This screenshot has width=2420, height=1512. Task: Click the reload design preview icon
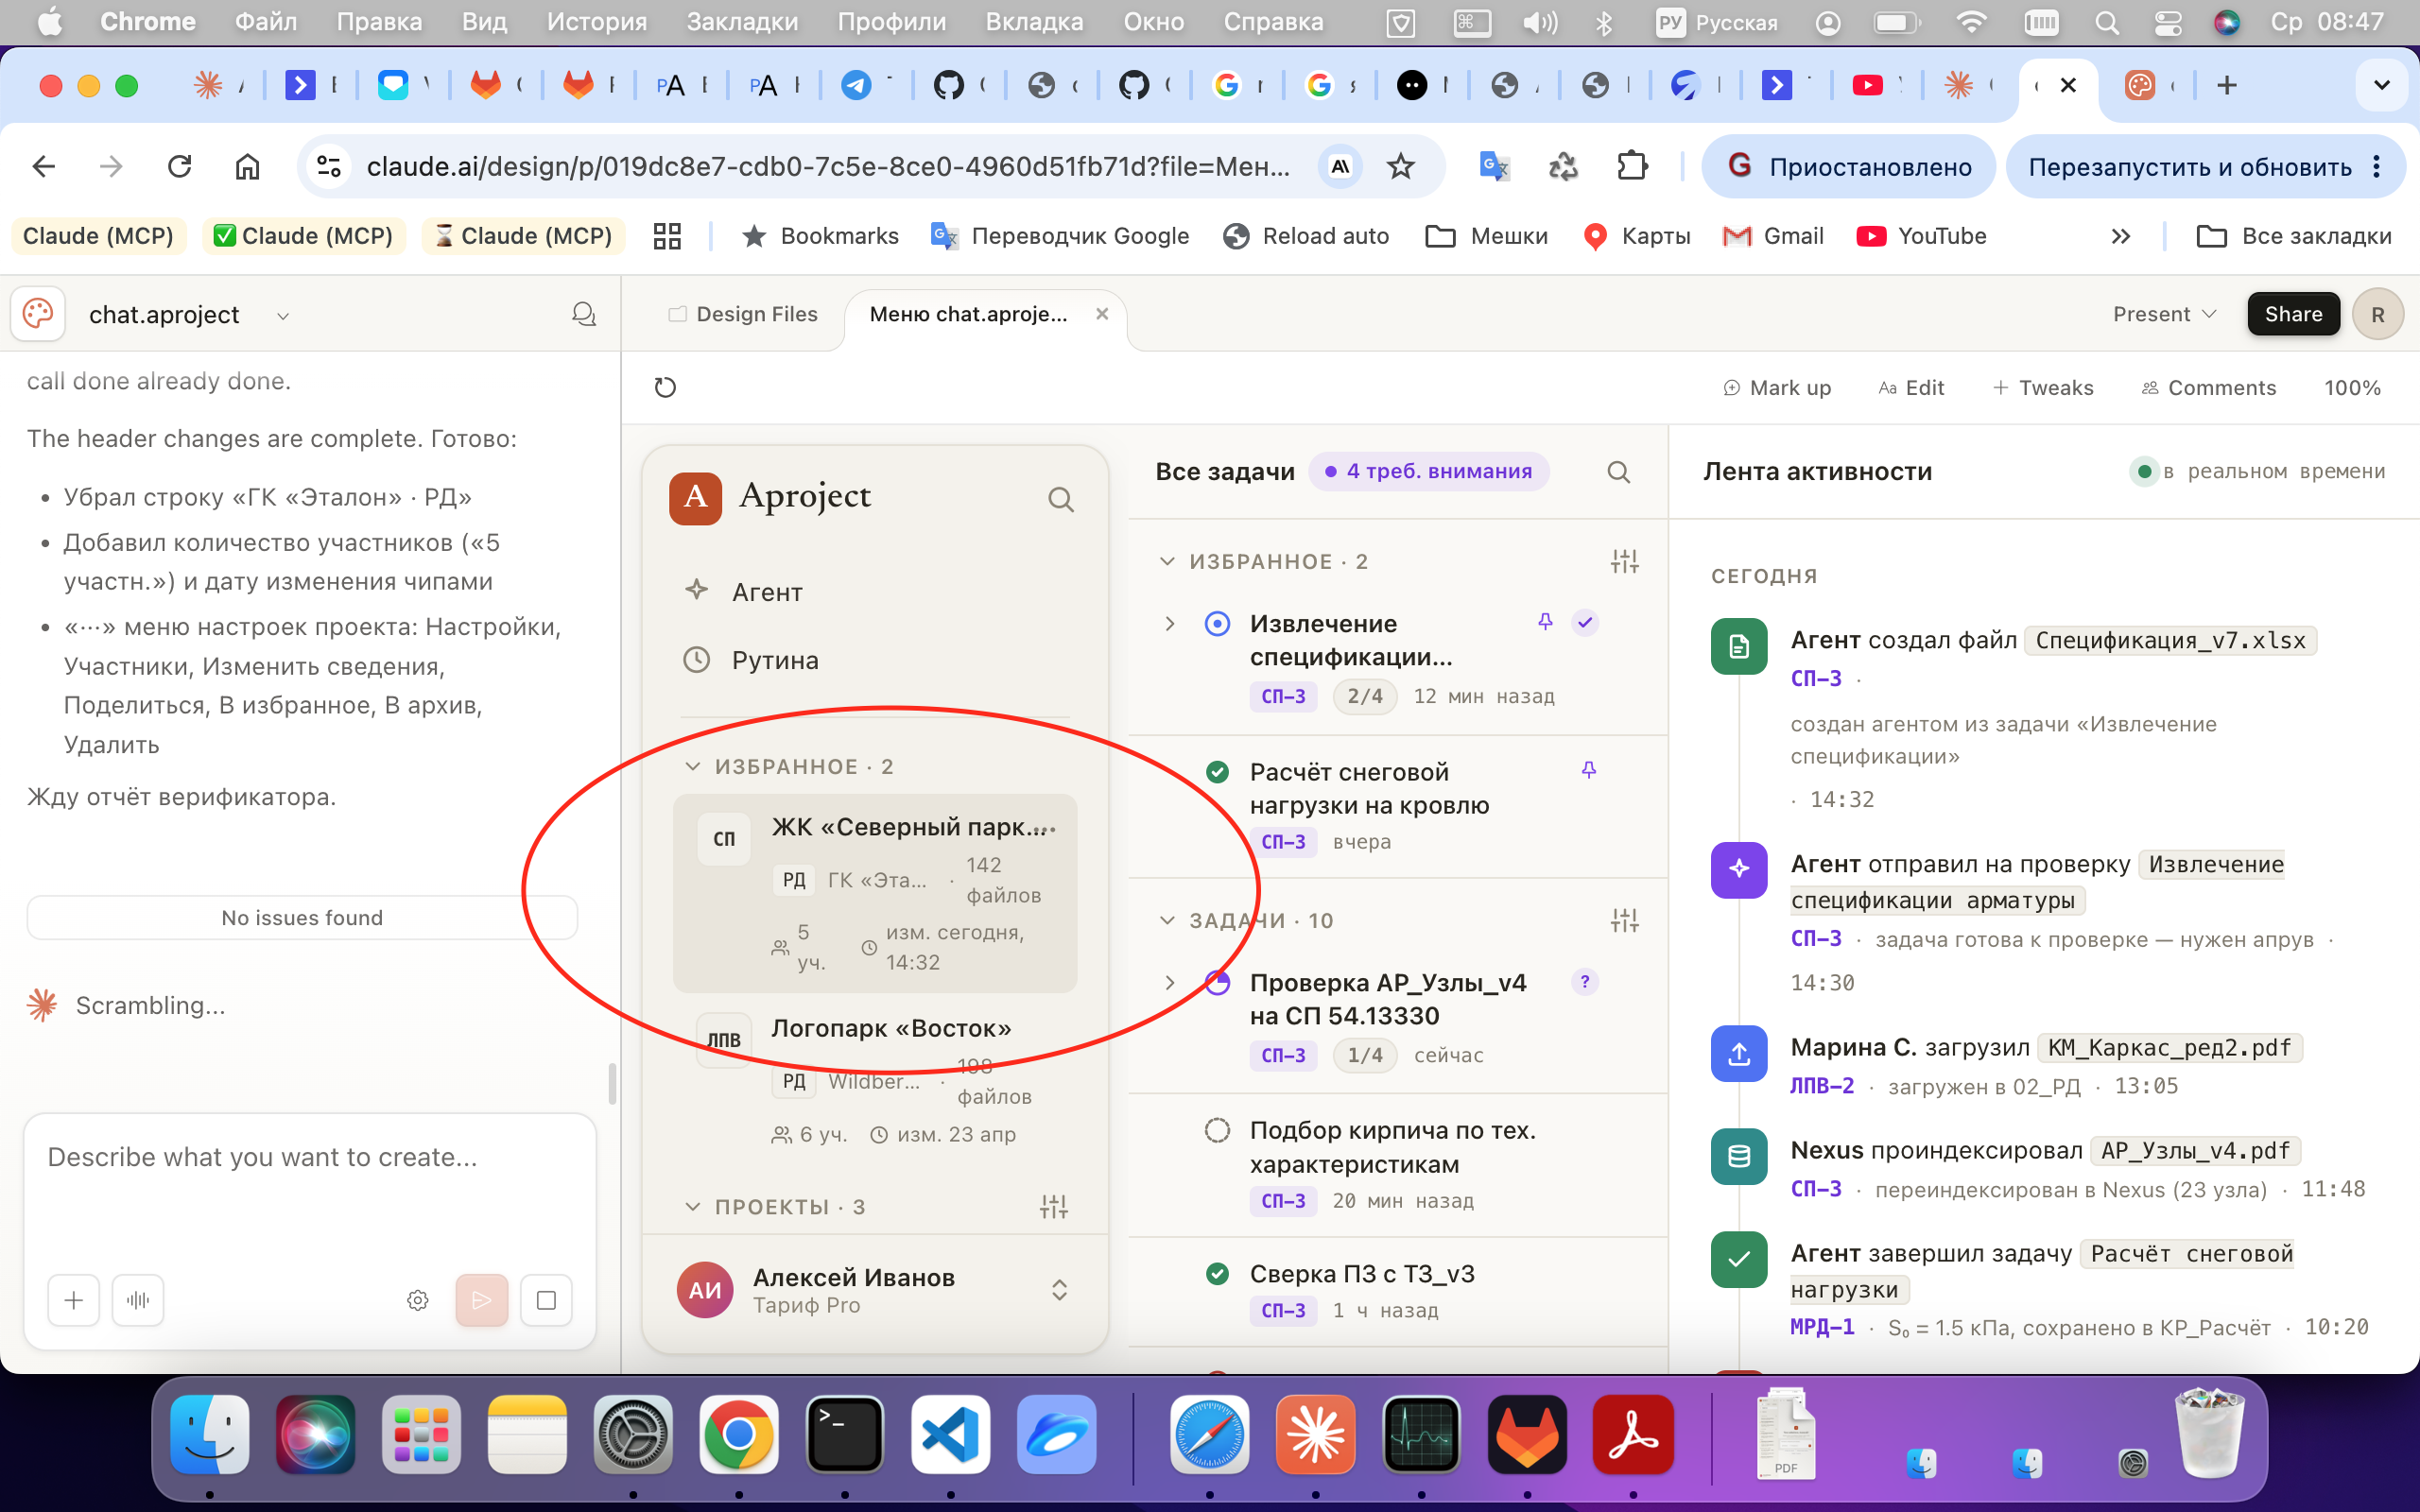665,387
